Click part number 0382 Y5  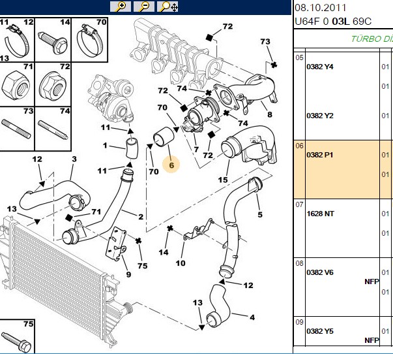pos(320,331)
